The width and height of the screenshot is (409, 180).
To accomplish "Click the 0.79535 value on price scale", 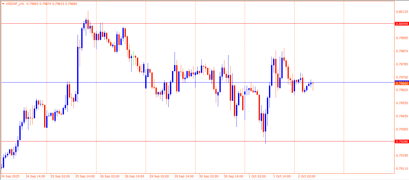I will [x=402, y=103].
